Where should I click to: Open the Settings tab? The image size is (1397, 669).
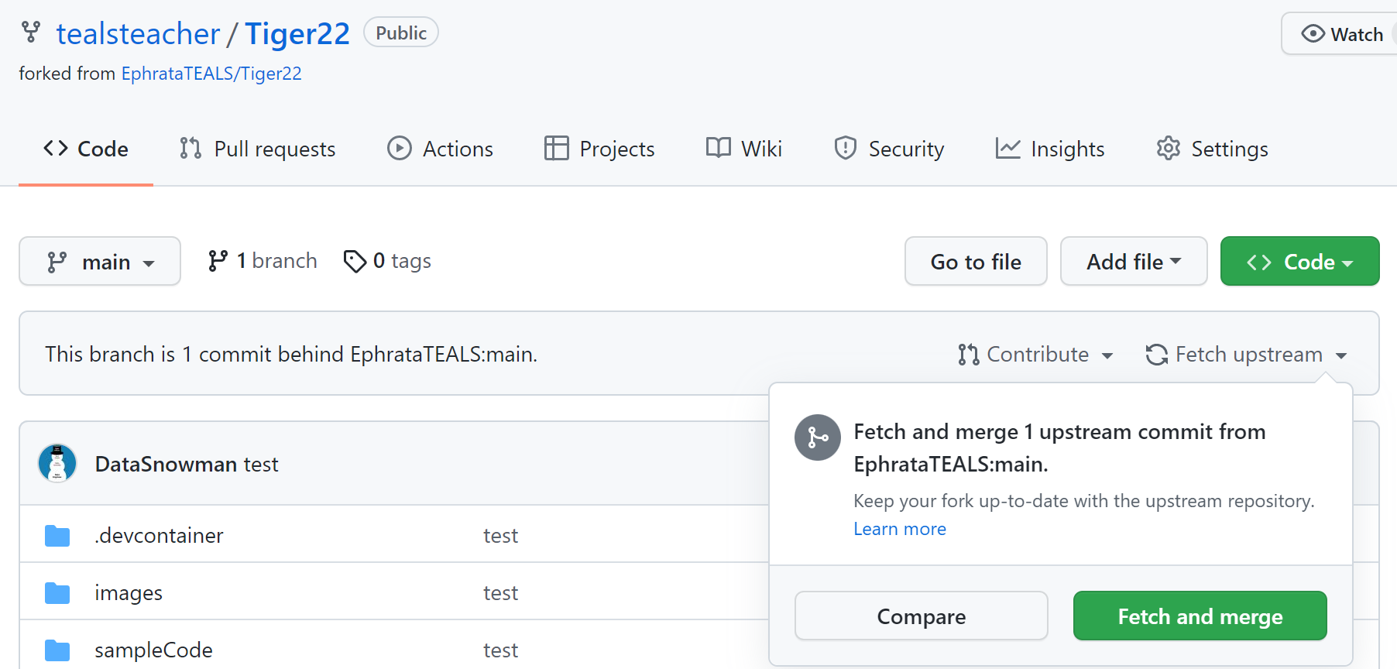pos(1212,149)
